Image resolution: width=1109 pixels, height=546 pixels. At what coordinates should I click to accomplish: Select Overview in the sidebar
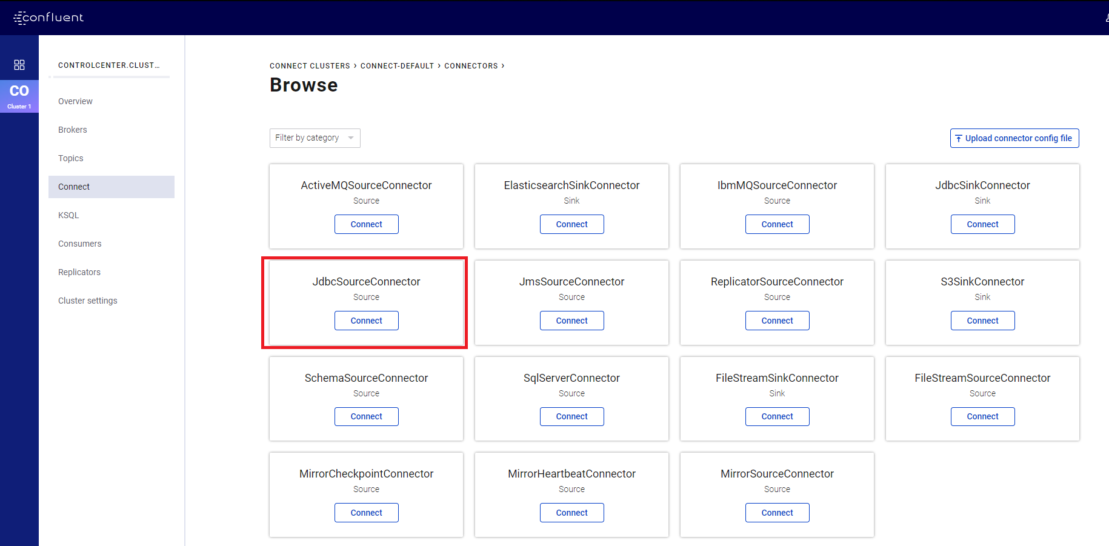coord(75,101)
